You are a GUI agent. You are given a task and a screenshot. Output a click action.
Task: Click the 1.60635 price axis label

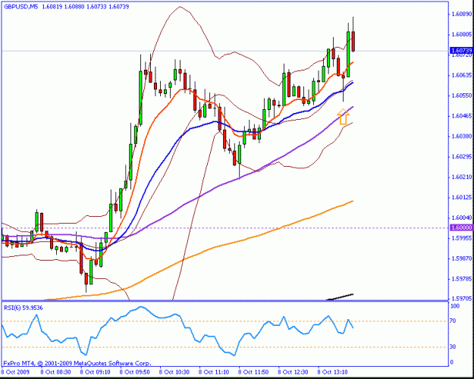tap(461, 75)
